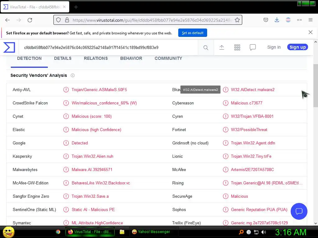Click the page vertical scrollbar thumb
This screenshot has width=318, height=238.
pyautogui.click(x=316, y=86)
